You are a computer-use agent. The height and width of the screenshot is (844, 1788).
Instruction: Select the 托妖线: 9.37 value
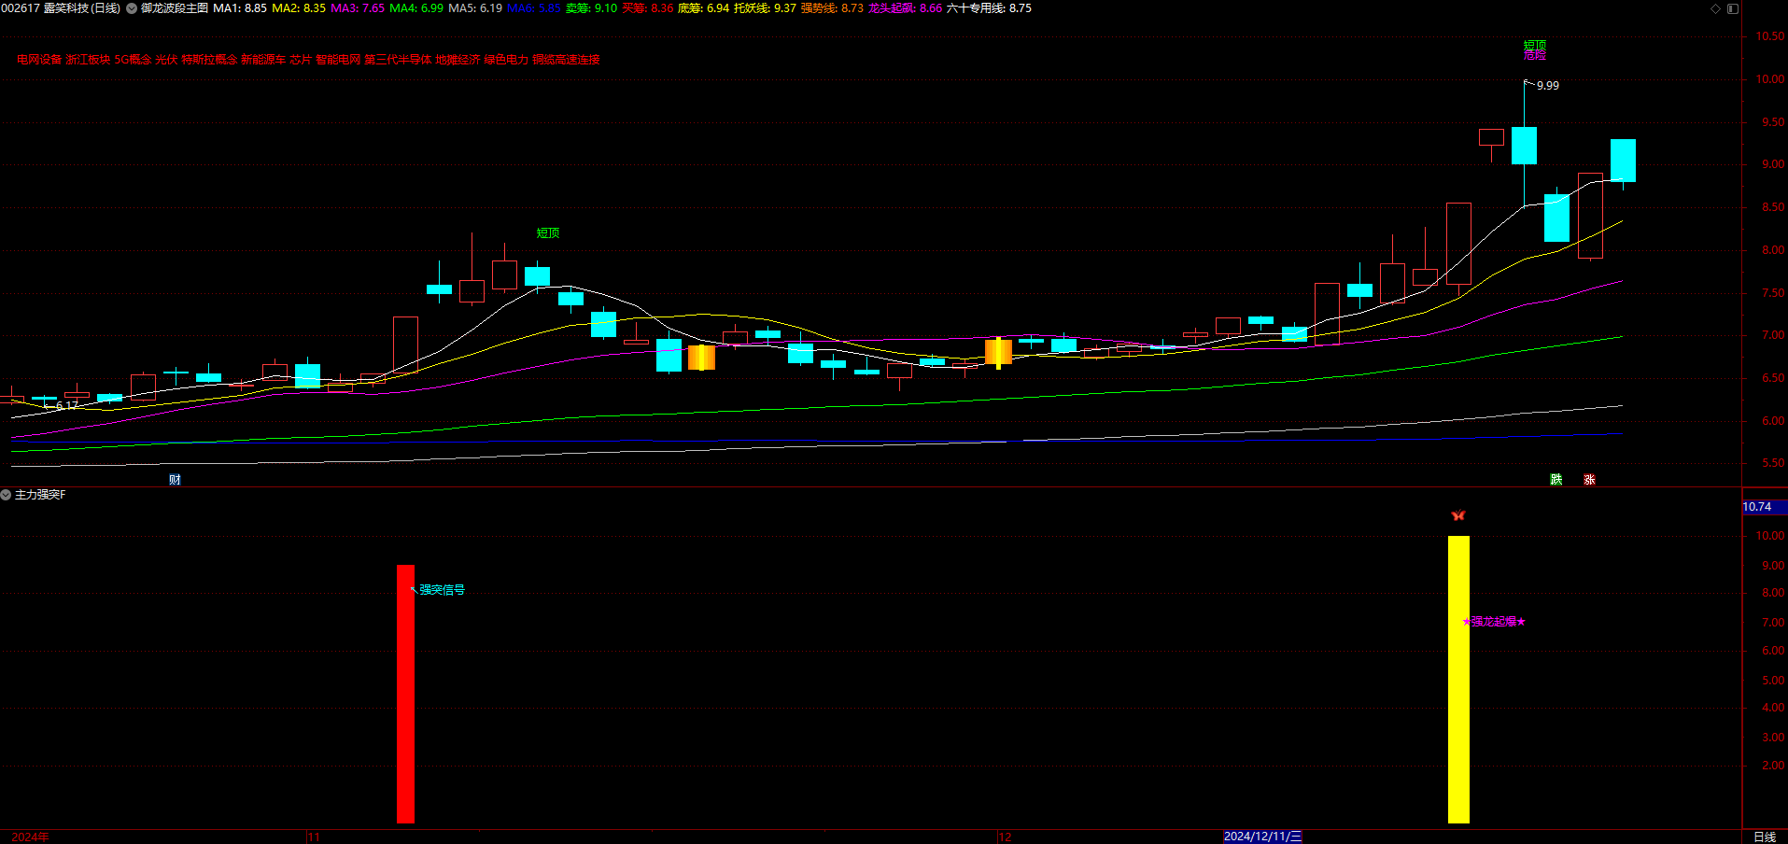point(765,8)
